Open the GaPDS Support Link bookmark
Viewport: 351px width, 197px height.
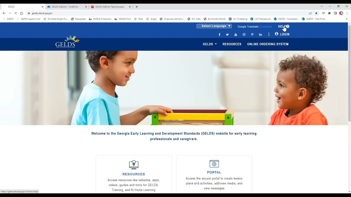(x=29, y=19)
